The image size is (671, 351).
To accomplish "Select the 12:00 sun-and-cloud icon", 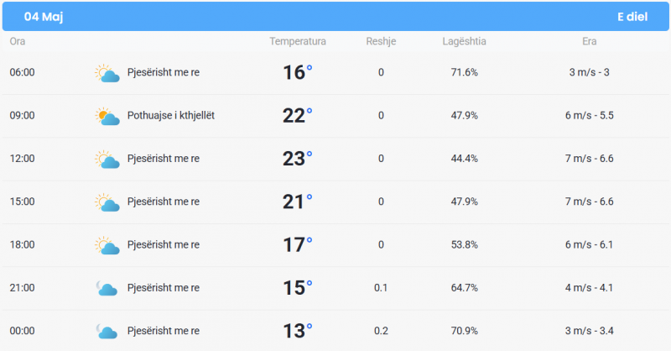I will click(107, 159).
